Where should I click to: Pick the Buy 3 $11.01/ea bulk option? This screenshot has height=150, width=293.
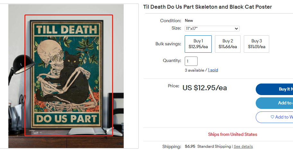[x=256, y=44]
